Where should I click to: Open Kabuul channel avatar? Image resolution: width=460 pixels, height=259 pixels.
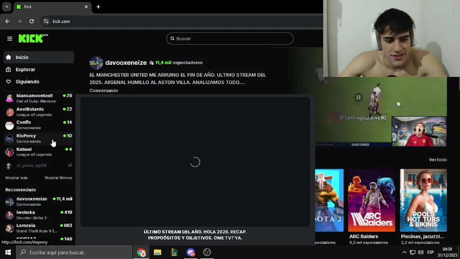point(10,152)
